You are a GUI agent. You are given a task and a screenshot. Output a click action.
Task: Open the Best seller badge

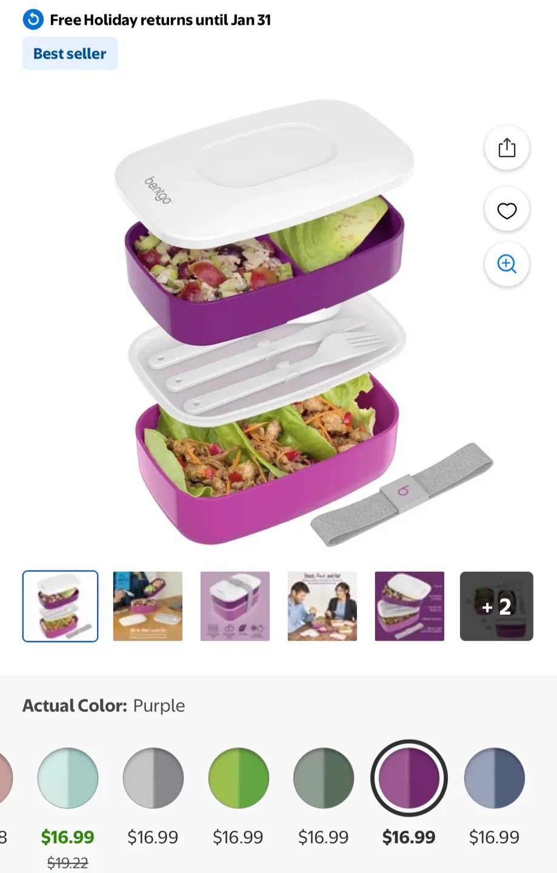pyautogui.click(x=70, y=53)
